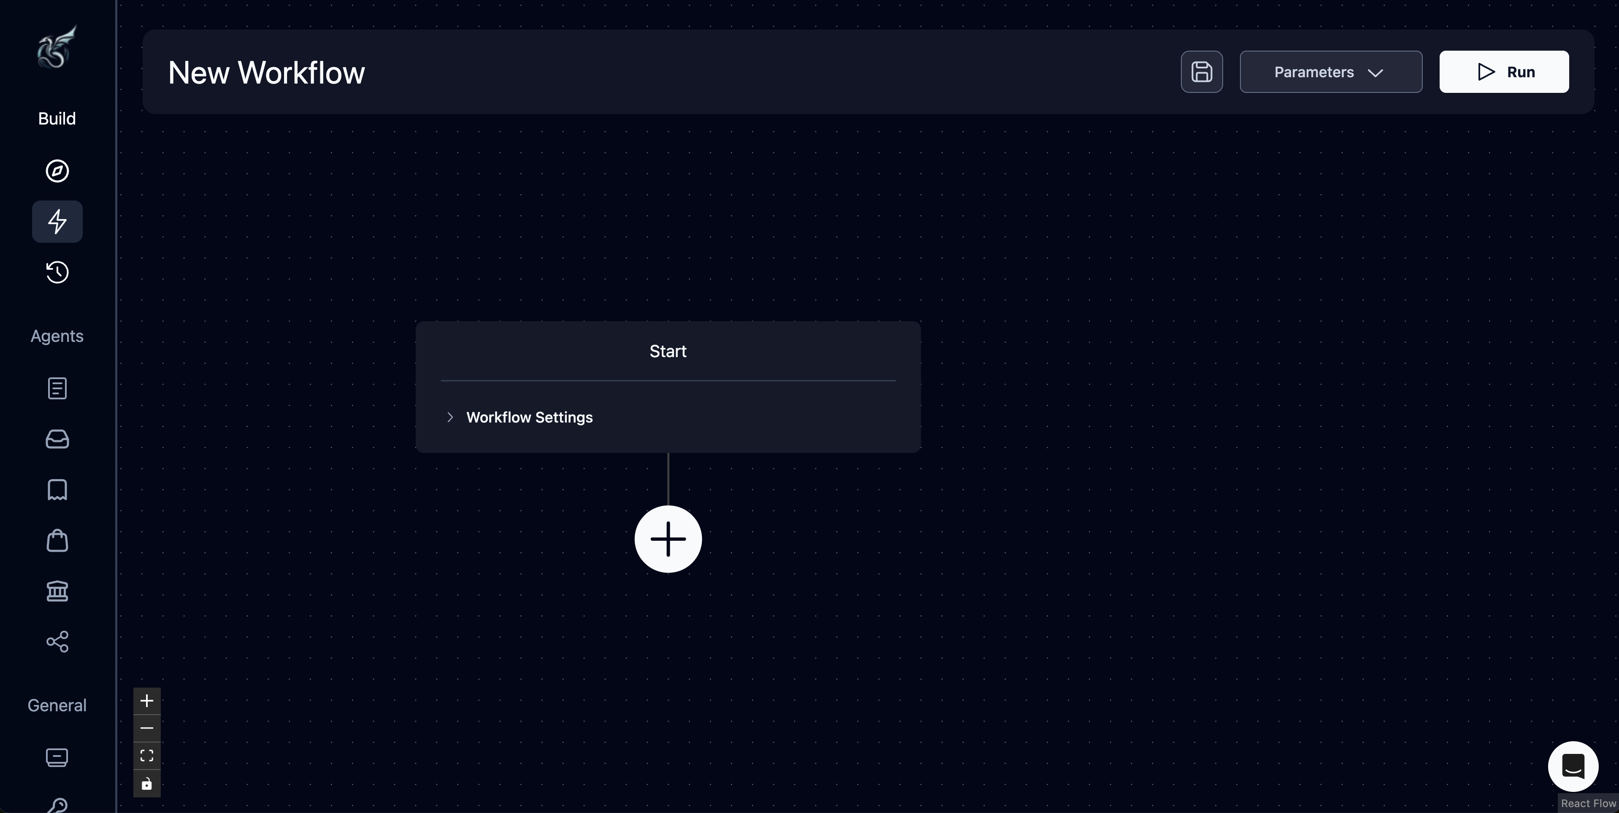Open the Shopping bag section
1619x813 pixels.
(x=57, y=541)
